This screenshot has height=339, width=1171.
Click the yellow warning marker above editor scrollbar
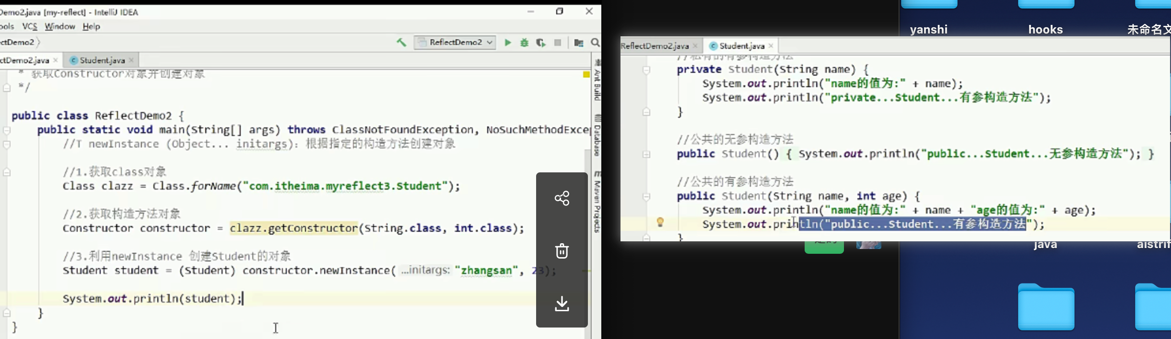pos(586,75)
